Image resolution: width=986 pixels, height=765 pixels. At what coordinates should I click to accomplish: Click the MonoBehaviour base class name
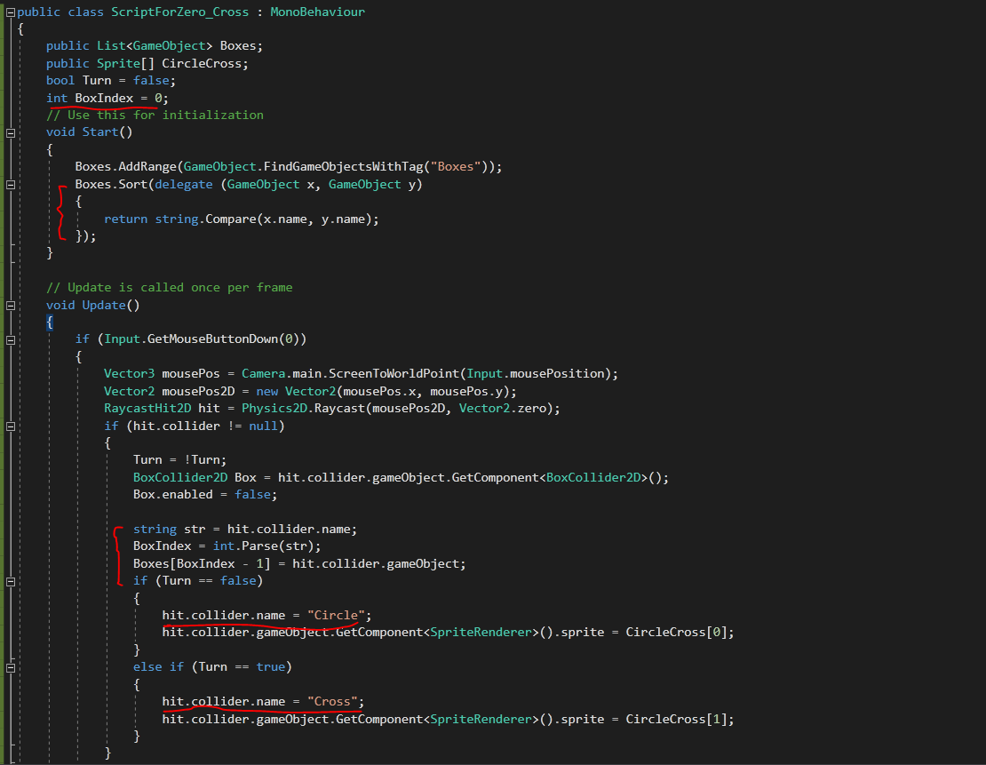(317, 12)
